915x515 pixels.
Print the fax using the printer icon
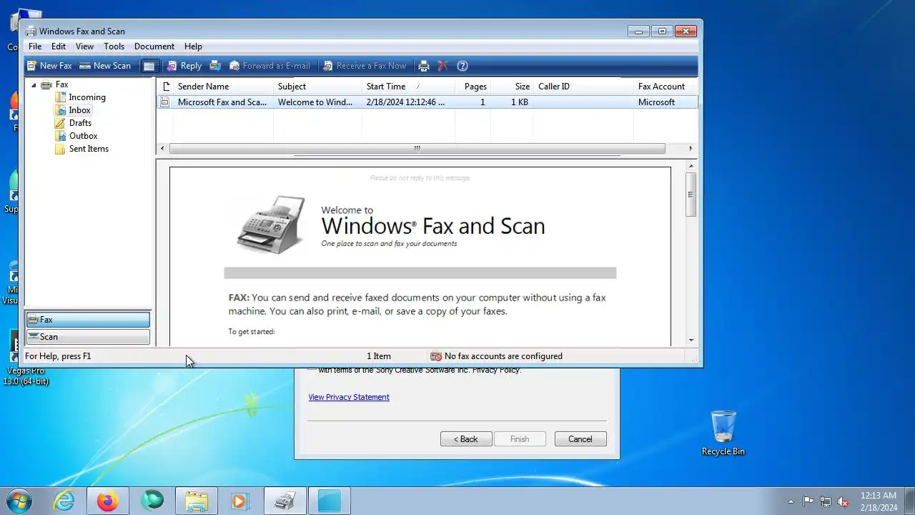click(x=424, y=66)
